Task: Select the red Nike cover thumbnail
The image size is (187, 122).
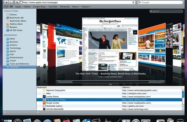Action: tap(52, 45)
